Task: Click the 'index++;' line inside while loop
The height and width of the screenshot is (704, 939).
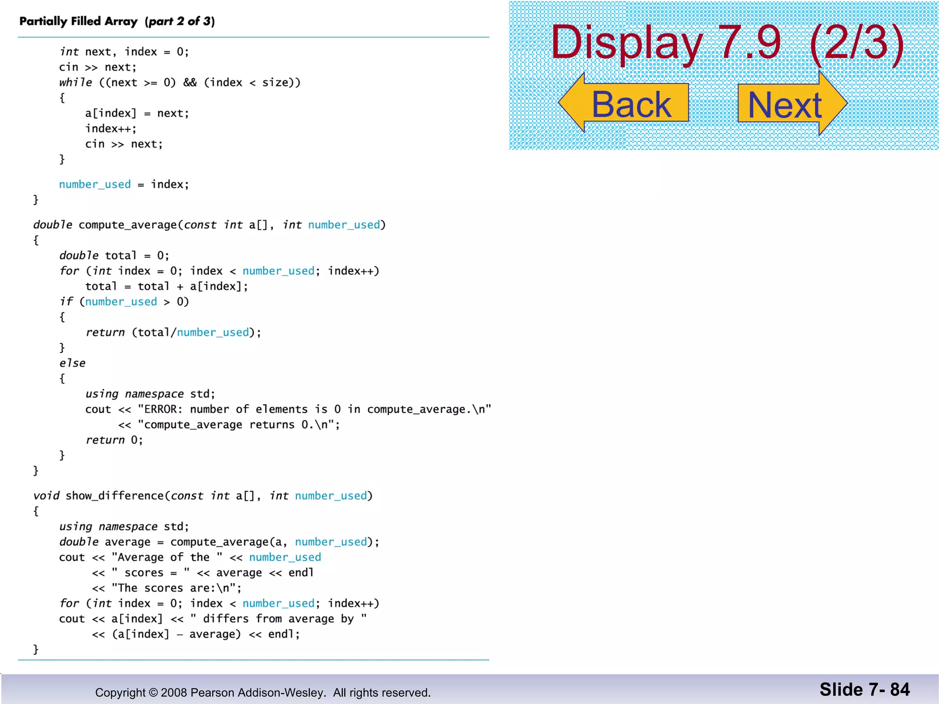Action: click(x=111, y=128)
